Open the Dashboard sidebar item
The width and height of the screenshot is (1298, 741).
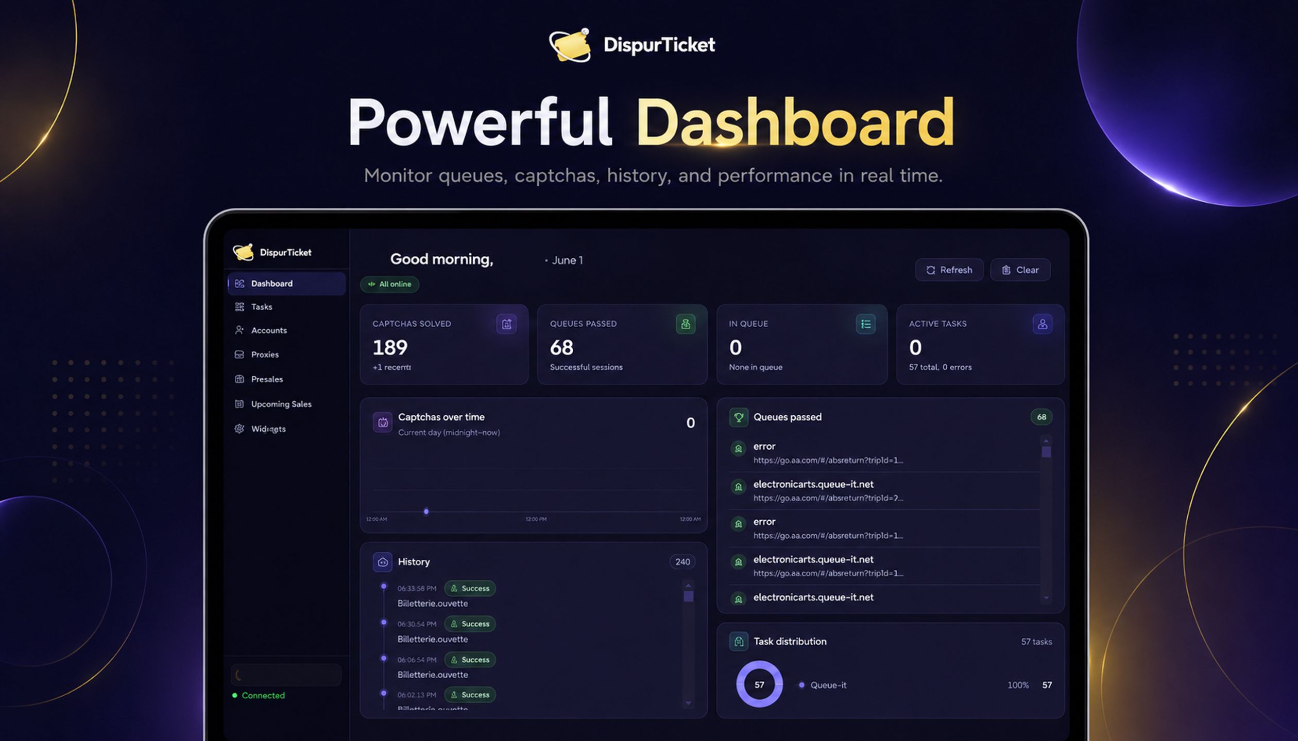tap(286, 284)
